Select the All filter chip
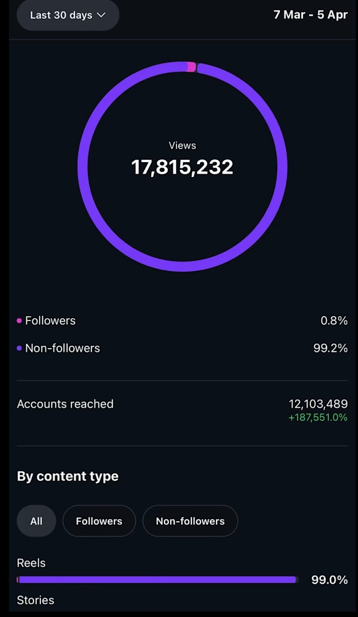358x617 pixels. click(x=36, y=521)
